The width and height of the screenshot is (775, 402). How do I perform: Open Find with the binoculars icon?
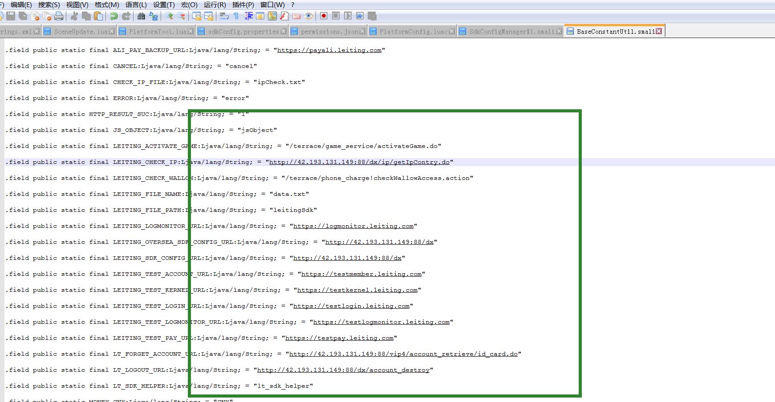click(141, 16)
